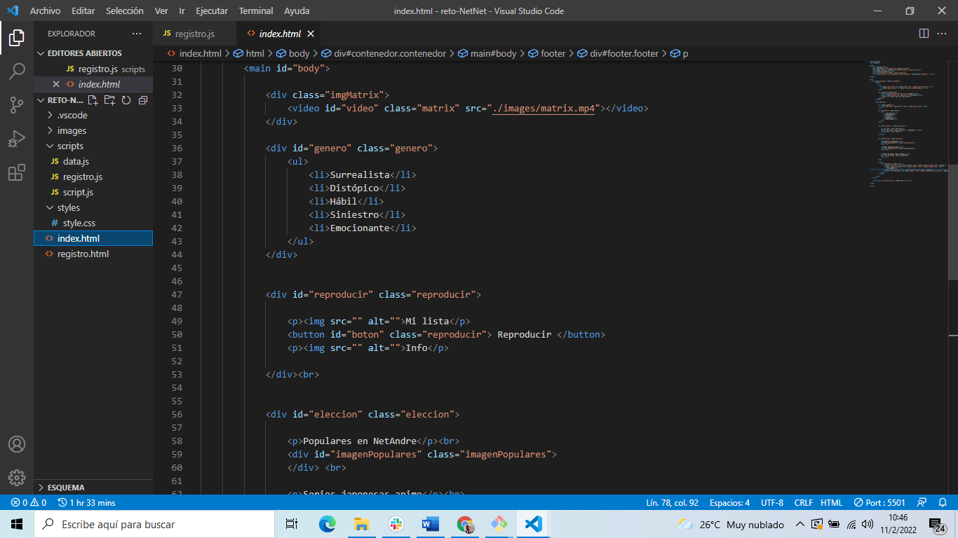Open the Source Control view
958x538 pixels.
tap(17, 105)
